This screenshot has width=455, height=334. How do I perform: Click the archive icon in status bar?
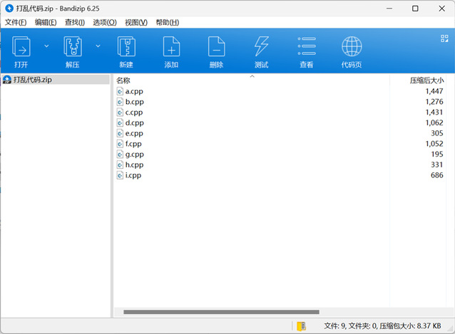coord(302,325)
